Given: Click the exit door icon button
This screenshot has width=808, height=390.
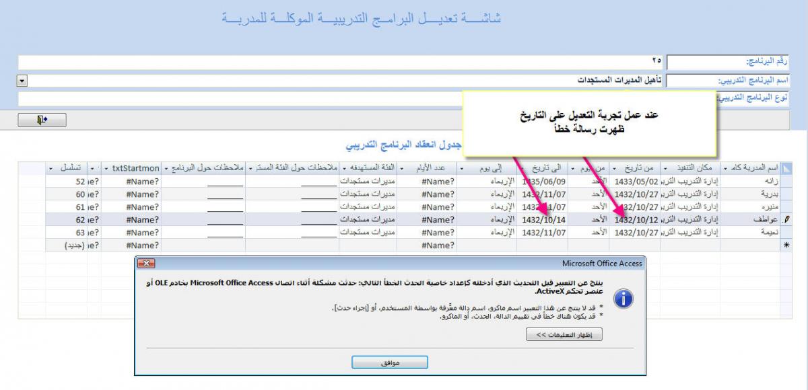Looking at the screenshot, I should [x=42, y=120].
